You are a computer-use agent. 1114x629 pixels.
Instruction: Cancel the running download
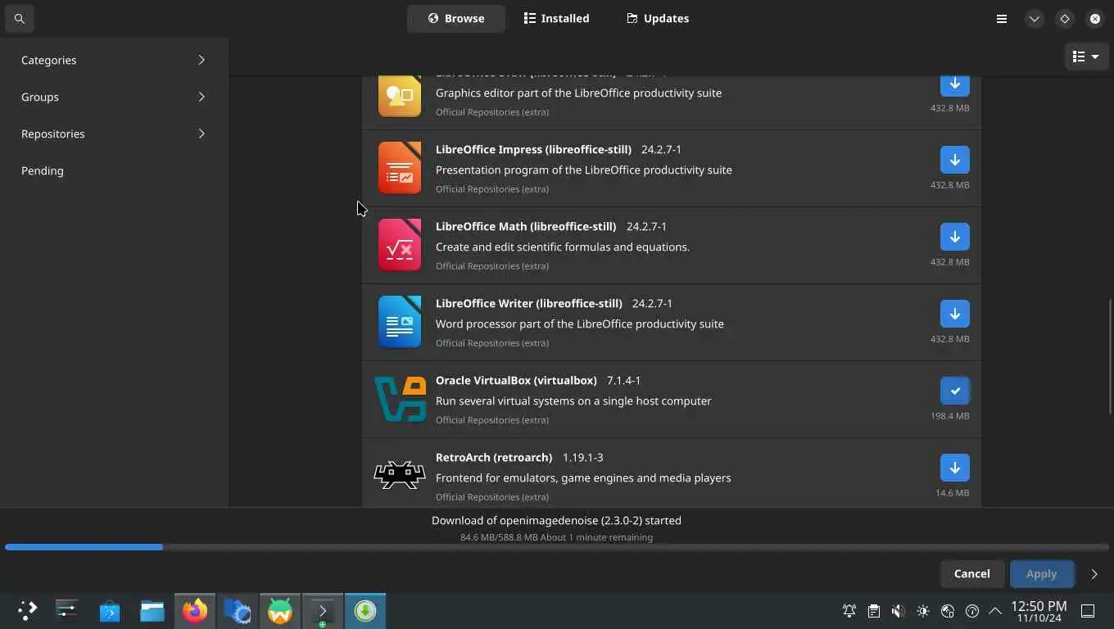click(x=971, y=574)
